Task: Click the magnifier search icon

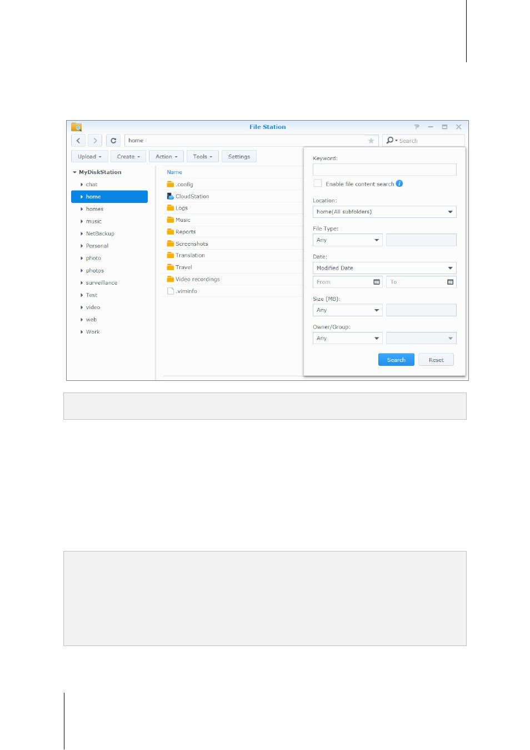Action: click(390, 141)
